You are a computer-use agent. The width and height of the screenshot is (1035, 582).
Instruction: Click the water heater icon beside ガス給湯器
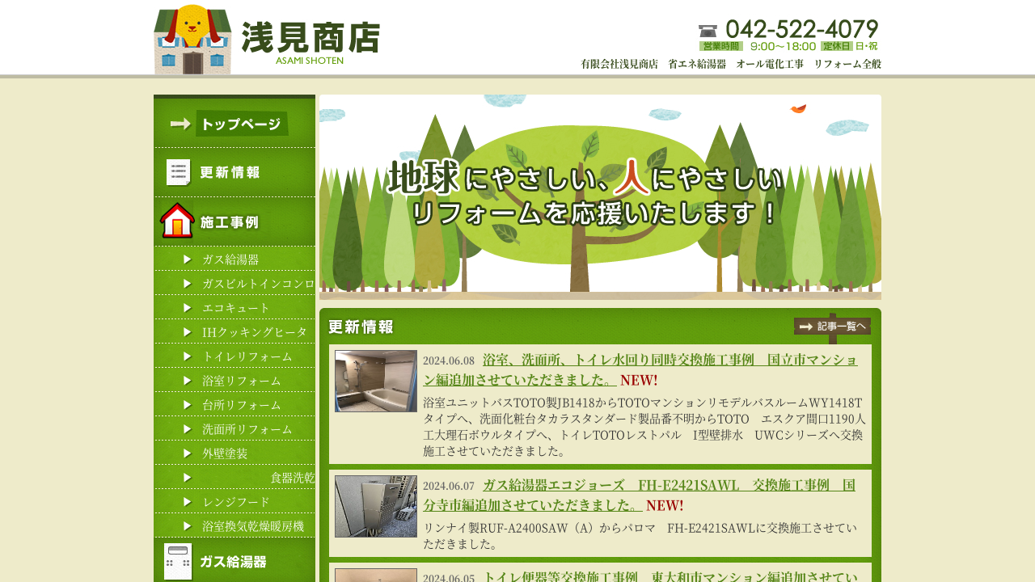coord(178,561)
